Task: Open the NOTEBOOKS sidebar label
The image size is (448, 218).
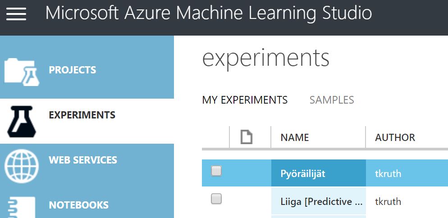Action: [79, 205]
